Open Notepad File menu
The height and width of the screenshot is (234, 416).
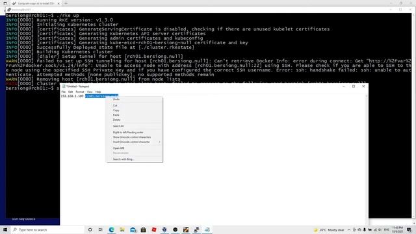pyautogui.click(x=64, y=92)
